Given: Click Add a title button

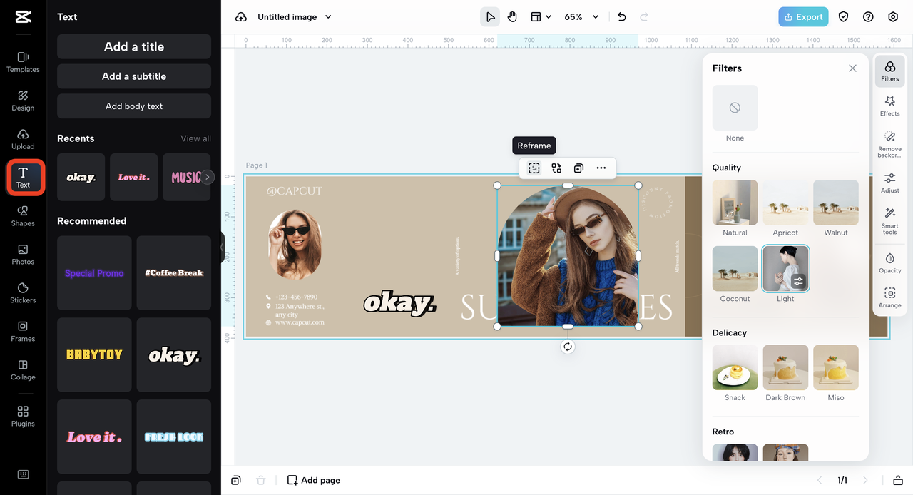Looking at the screenshot, I should pyautogui.click(x=134, y=46).
